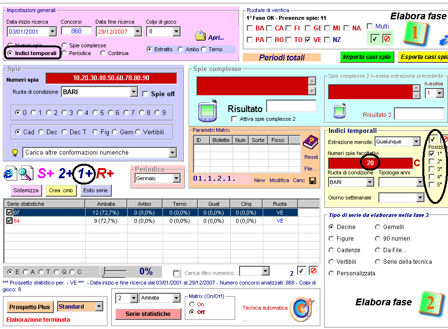Toggle the Spie off checkbox
The width and height of the screenshot is (448, 329).
point(145,94)
